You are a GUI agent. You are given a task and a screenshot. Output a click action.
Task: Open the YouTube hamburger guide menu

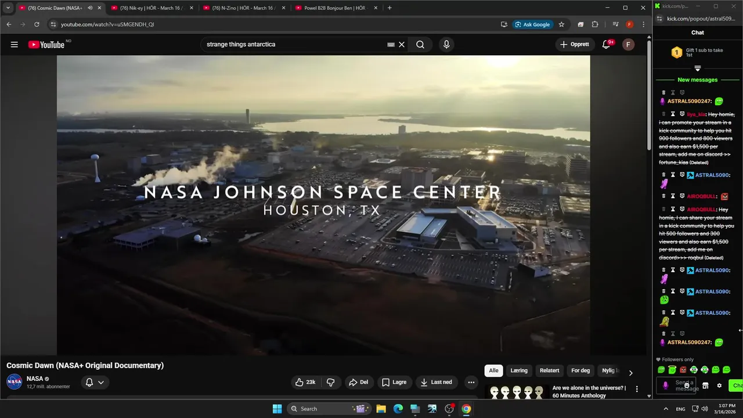[15, 45]
